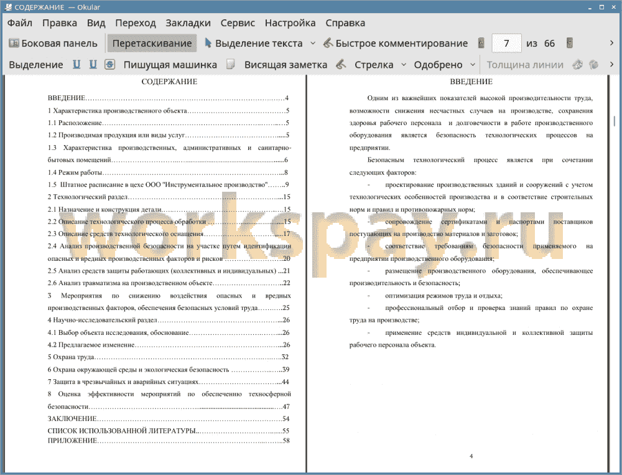Click the ВВЕДЕНИЕ heading on the right page
The height and width of the screenshot is (475, 622).
[x=471, y=82]
